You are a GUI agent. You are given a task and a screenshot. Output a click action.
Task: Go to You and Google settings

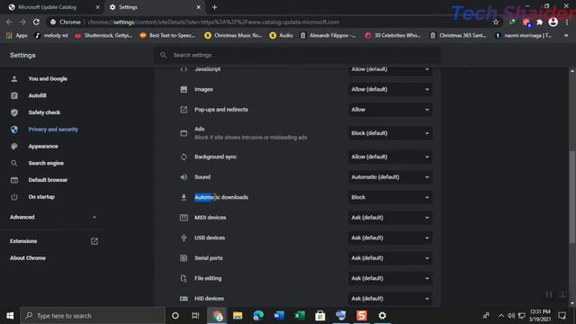48,78
